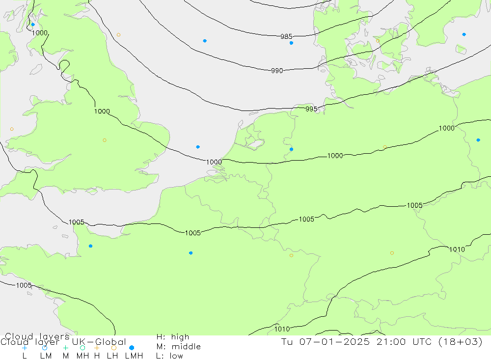Click the orange plus H legend symbol

coord(97,348)
